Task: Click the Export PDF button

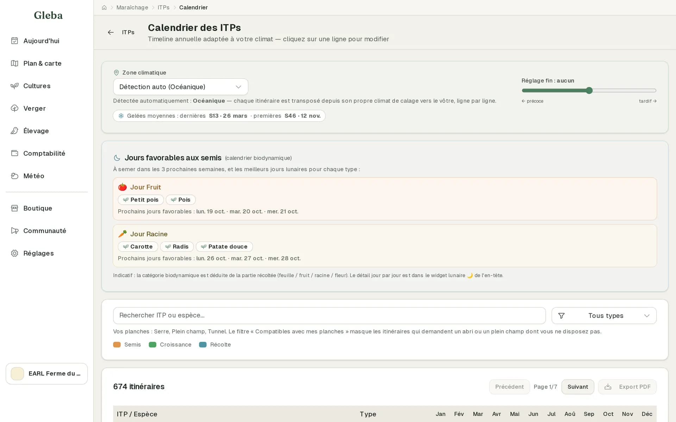Action: pyautogui.click(x=627, y=387)
